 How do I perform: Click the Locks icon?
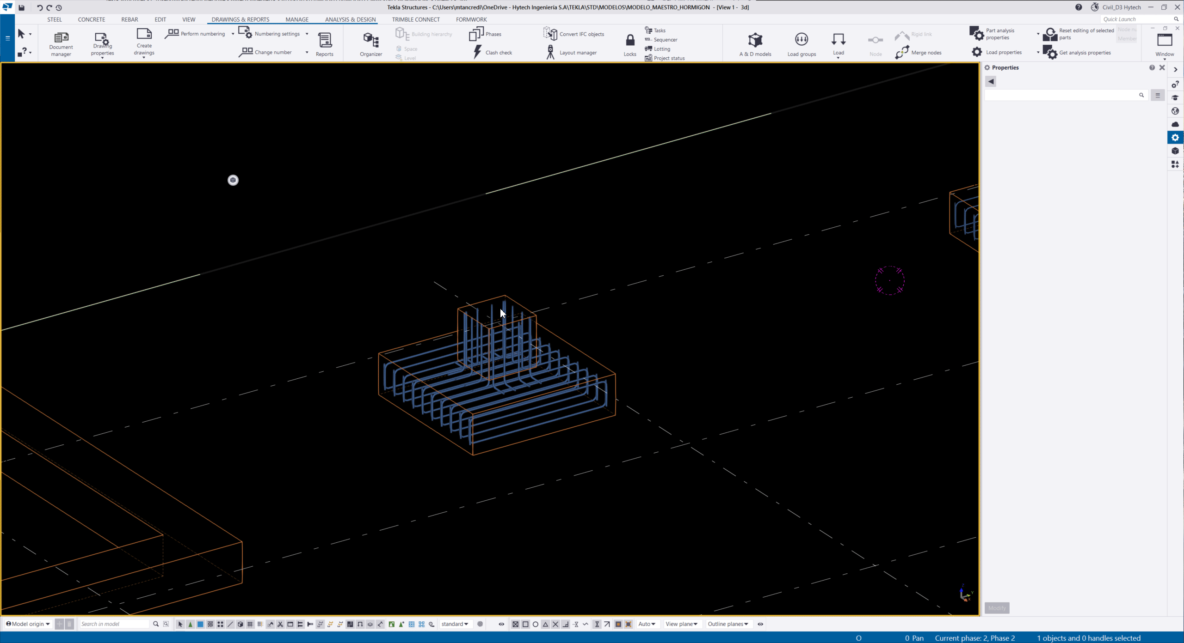[x=629, y=44]
